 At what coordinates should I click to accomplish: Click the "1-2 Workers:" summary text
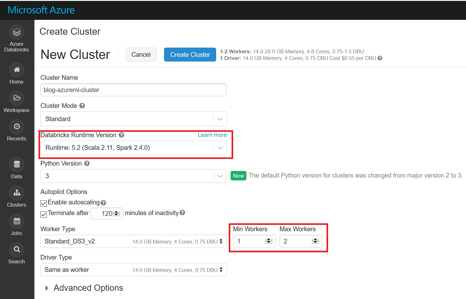tap(236, 51)
